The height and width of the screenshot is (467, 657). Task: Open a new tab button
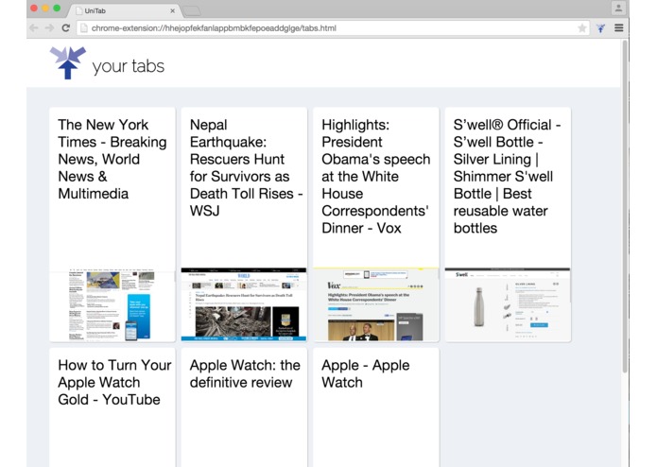192,11
